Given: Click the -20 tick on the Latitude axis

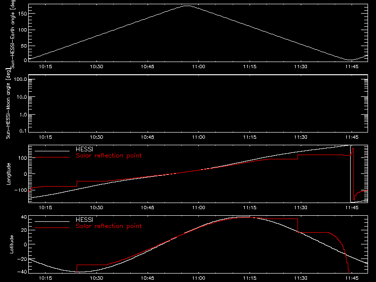Looking at the screenshot, I should coord(22,259).
